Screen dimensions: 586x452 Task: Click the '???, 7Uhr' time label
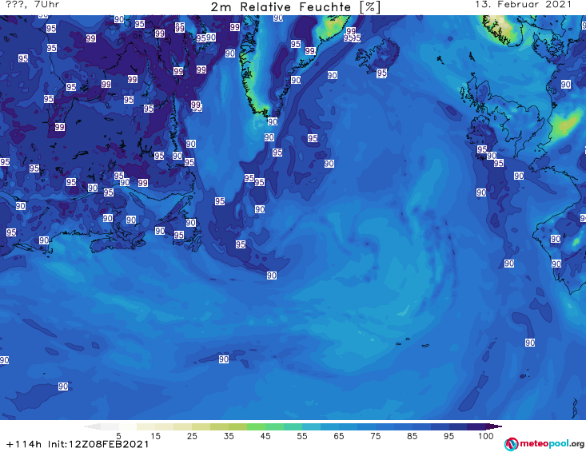[x=33, y=5]
